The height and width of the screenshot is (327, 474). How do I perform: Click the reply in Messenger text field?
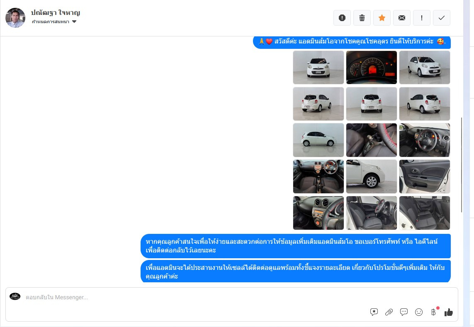pyautogui.click(x=187, y=297)
